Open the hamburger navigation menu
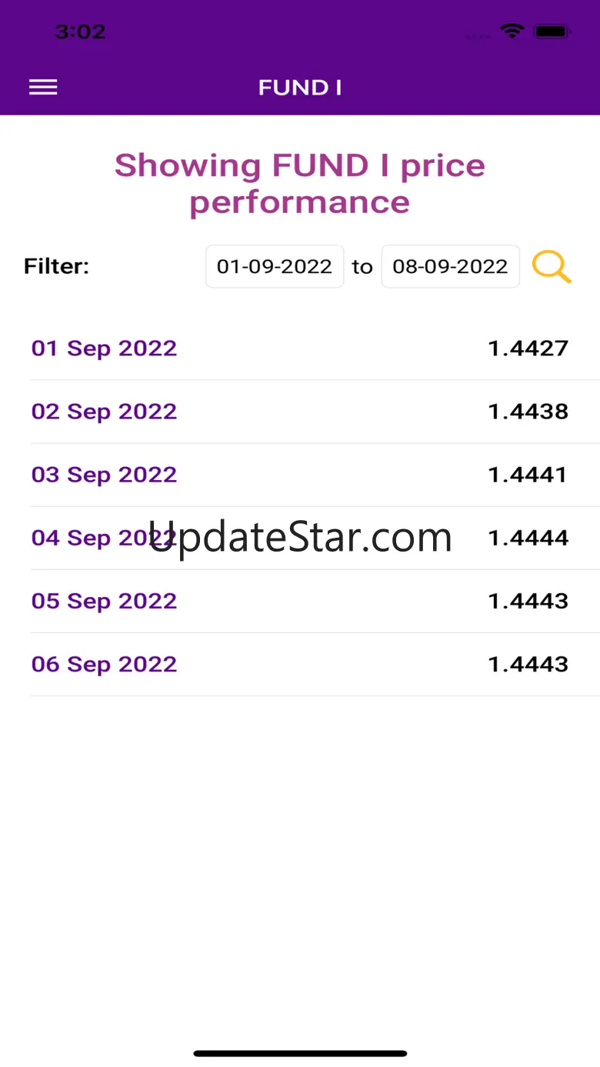600x1067 pixels. point(43,88)
